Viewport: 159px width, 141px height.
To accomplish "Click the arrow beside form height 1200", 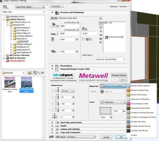I will [x=124, y=111].
